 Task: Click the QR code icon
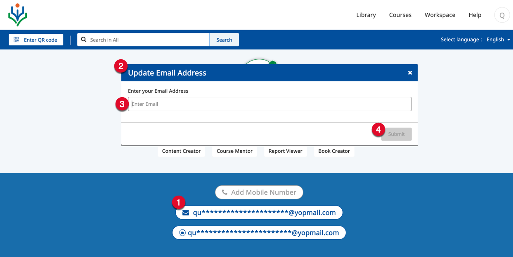tap(17, 40)
